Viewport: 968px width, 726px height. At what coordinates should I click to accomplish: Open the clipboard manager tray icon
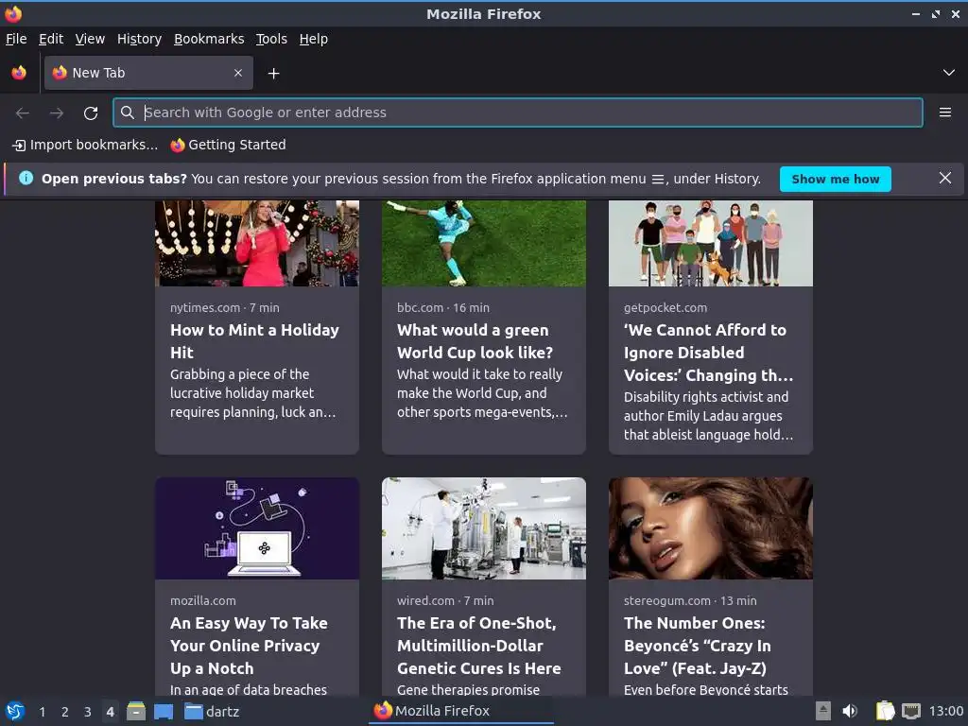pyautogui.click(x=885, y=711)
